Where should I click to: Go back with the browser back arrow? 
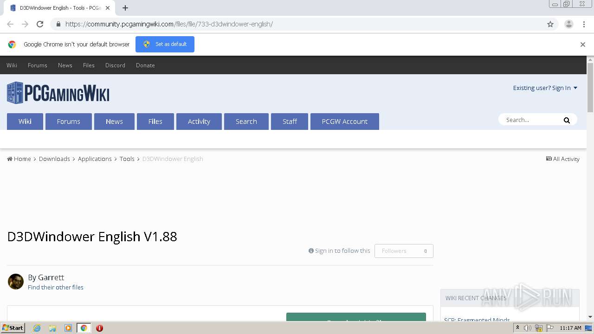(x=10, y=24)
